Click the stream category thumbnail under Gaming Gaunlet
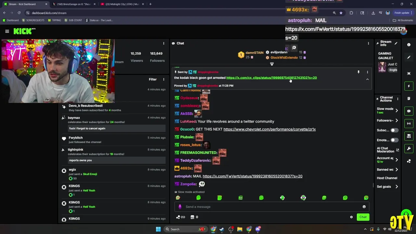The width and height of the screenshot is (416, 234). (382, 67)
